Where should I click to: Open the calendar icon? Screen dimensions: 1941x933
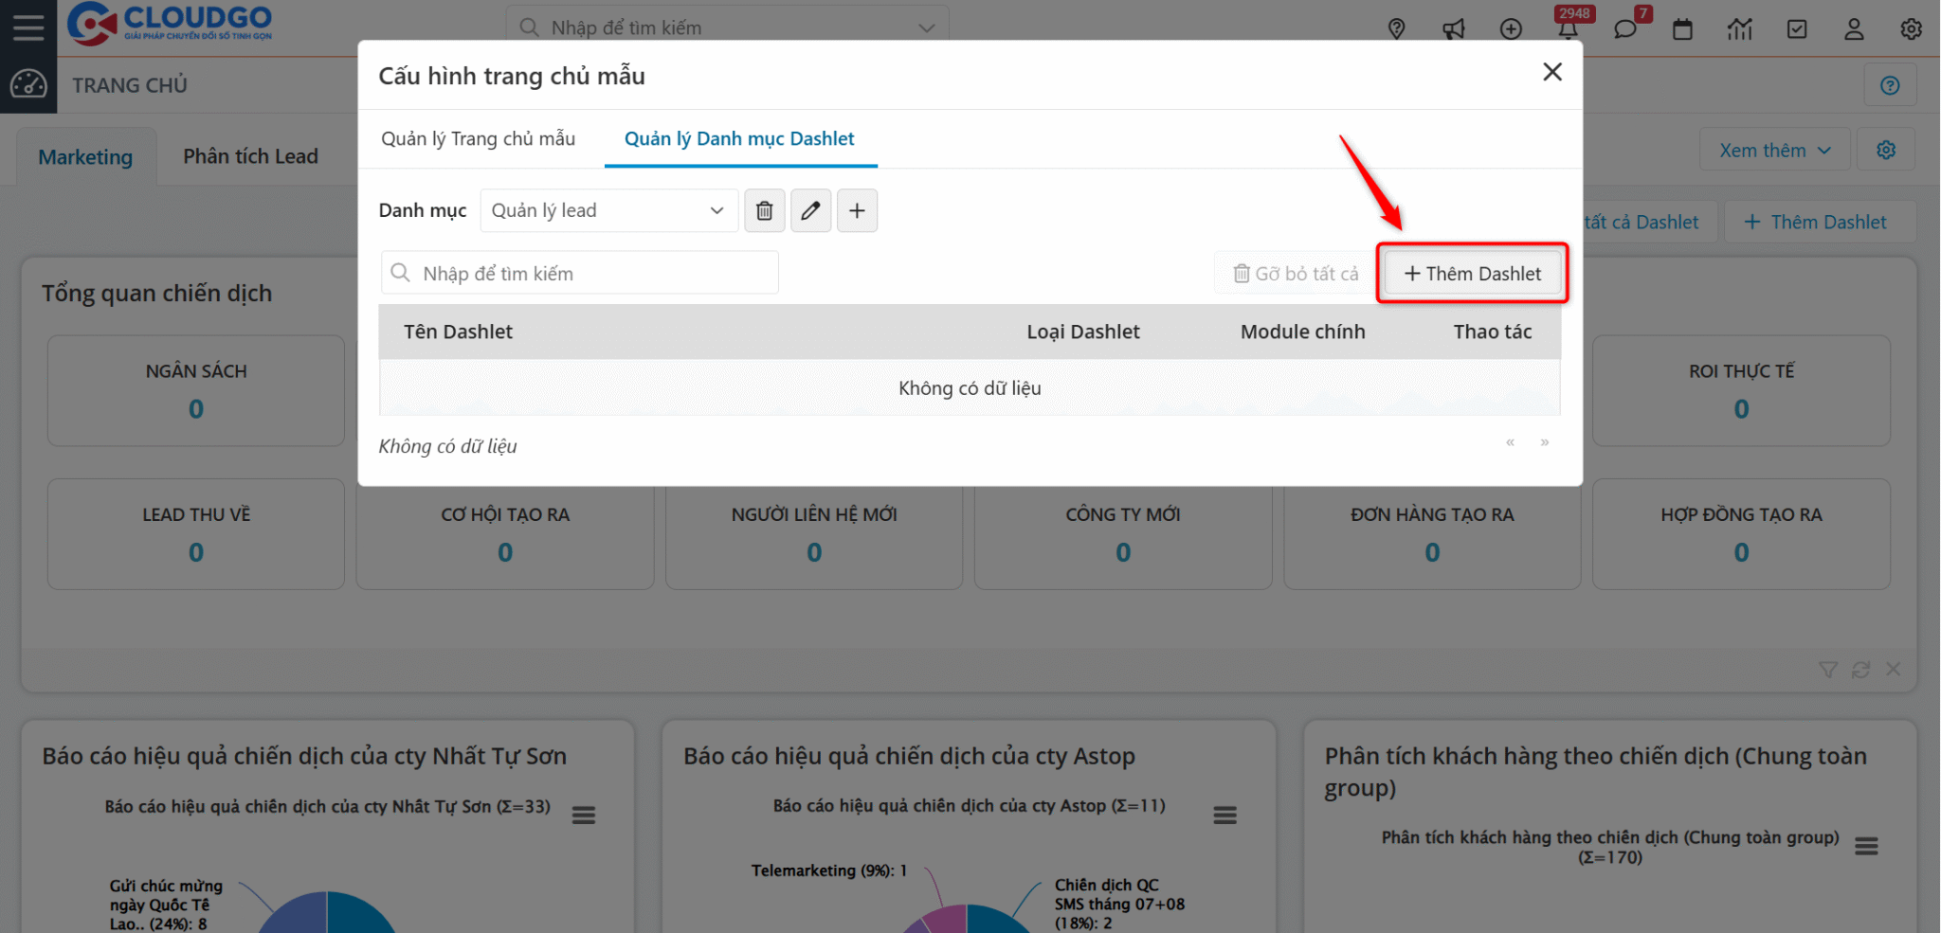pos(1682,28)
